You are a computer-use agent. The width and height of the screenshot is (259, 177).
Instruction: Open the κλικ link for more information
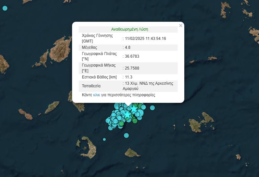tap(96, 95)
